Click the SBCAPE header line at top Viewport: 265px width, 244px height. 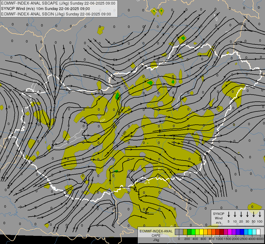click(x=58, y=3)
